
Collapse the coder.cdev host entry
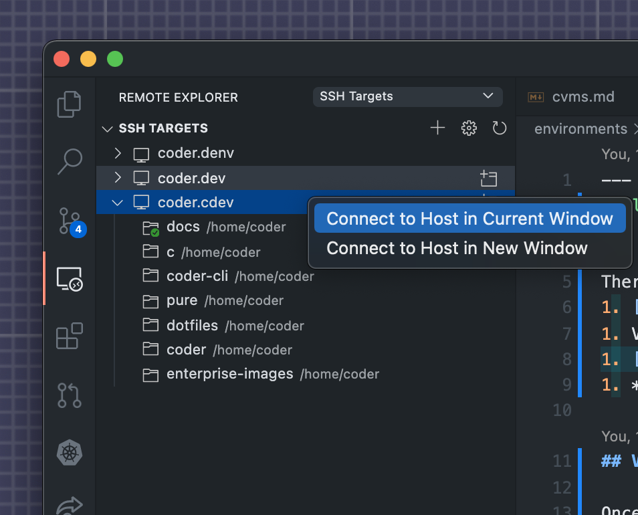pyautogui.click(x=117, y=203)
